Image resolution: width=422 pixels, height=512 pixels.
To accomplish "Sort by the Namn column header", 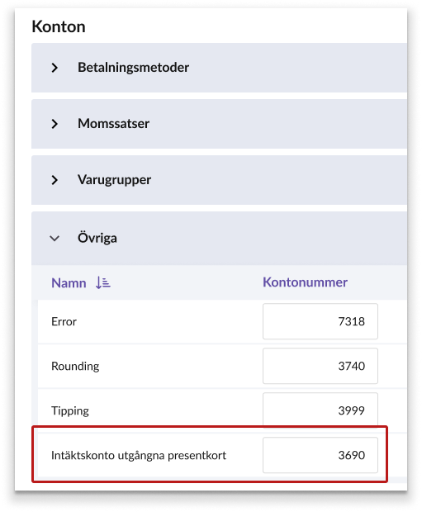I will point(69,282).
